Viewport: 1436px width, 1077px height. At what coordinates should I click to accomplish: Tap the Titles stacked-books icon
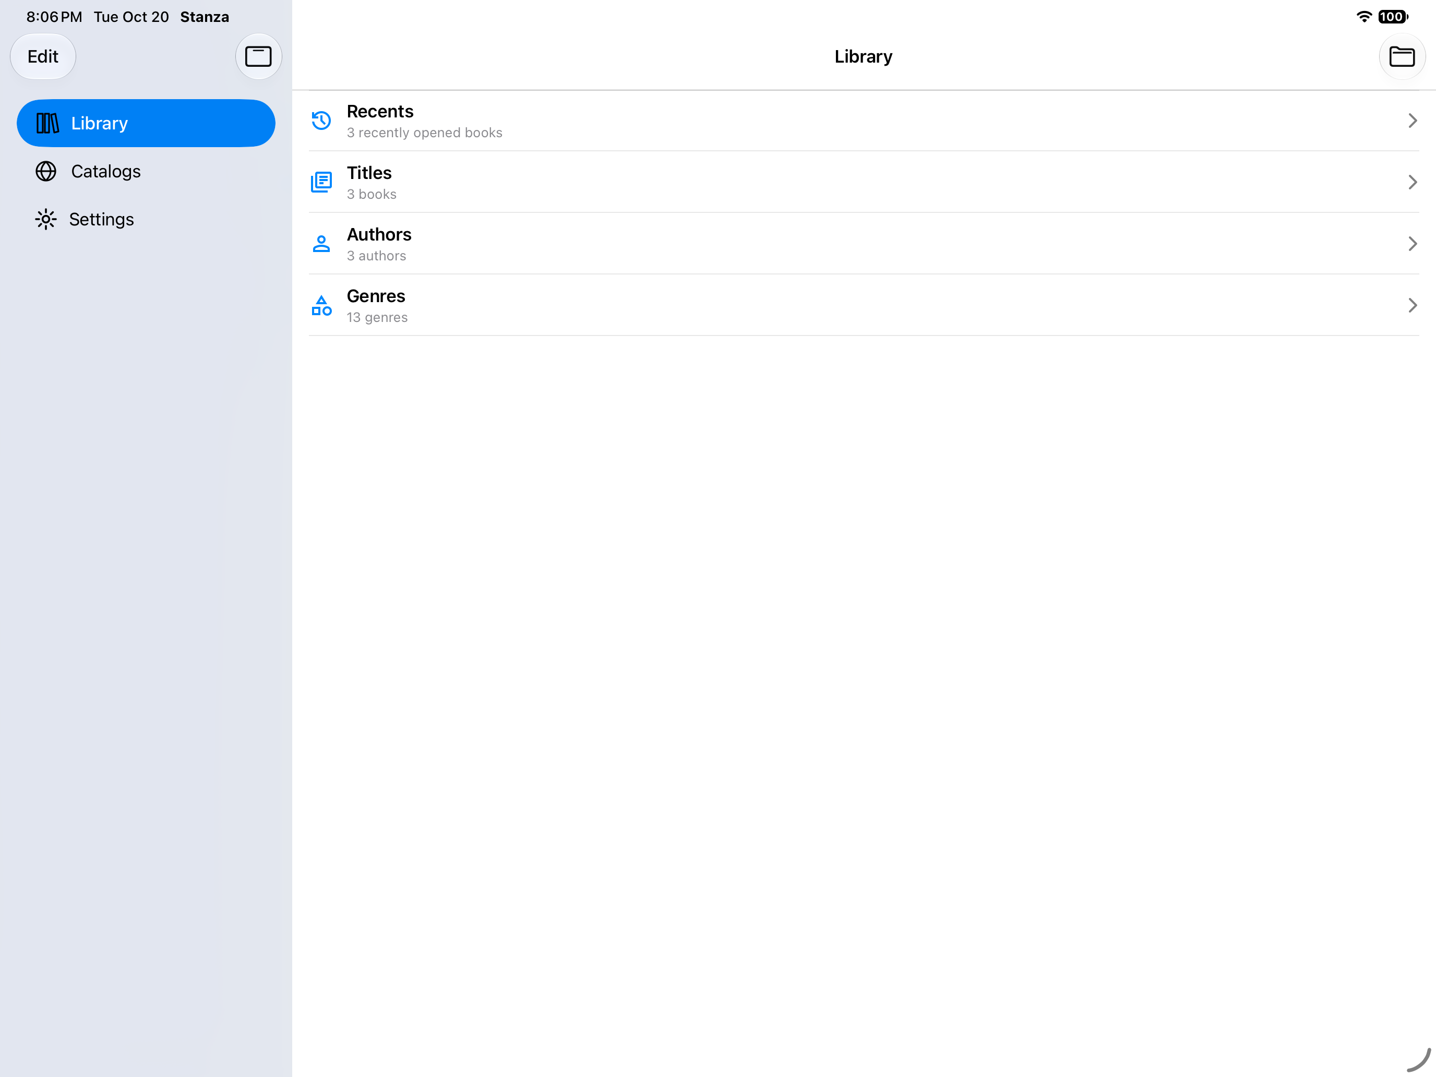(321, 182)
